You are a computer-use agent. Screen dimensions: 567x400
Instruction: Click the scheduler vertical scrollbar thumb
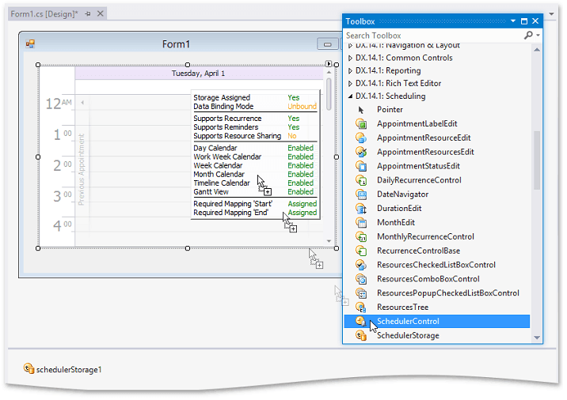pyautogui.click(x=329, y=94)
